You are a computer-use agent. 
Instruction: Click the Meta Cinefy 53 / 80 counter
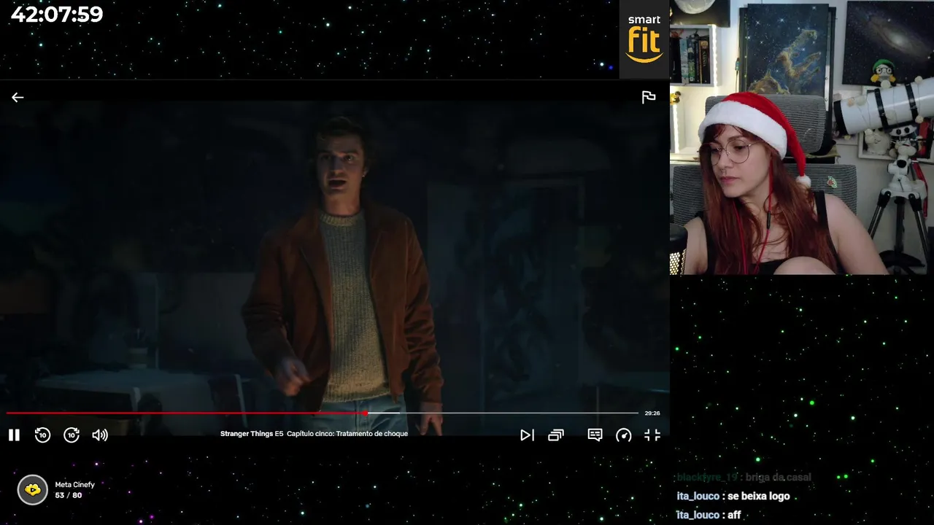[x=69, y=496]
